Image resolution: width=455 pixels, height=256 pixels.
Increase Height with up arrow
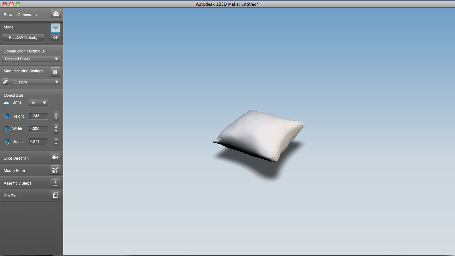click(56, 114)
